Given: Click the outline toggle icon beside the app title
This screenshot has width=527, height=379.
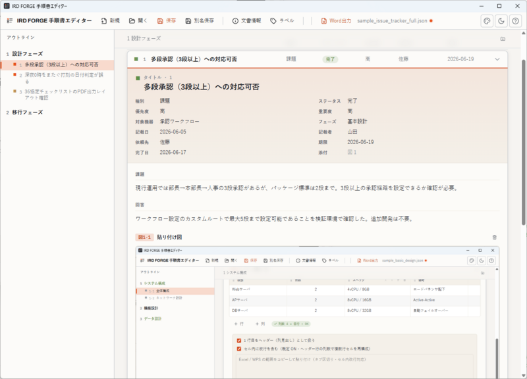Looking at the screenshot, I should click(x=10, y=20).
